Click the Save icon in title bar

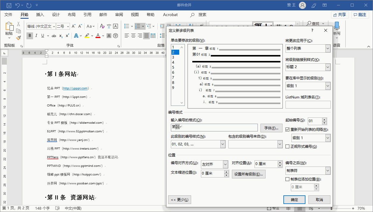9,5
